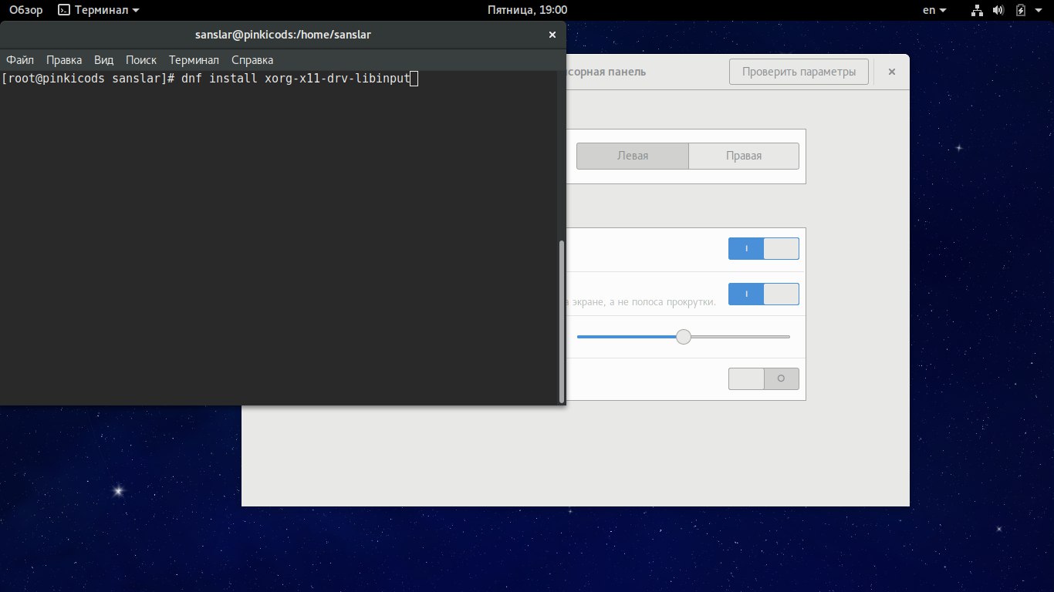Image resolution: width=1054 pixels, height=592 pixels.
Task: Click the volume speaker icon
Action: tap(998, 10)
